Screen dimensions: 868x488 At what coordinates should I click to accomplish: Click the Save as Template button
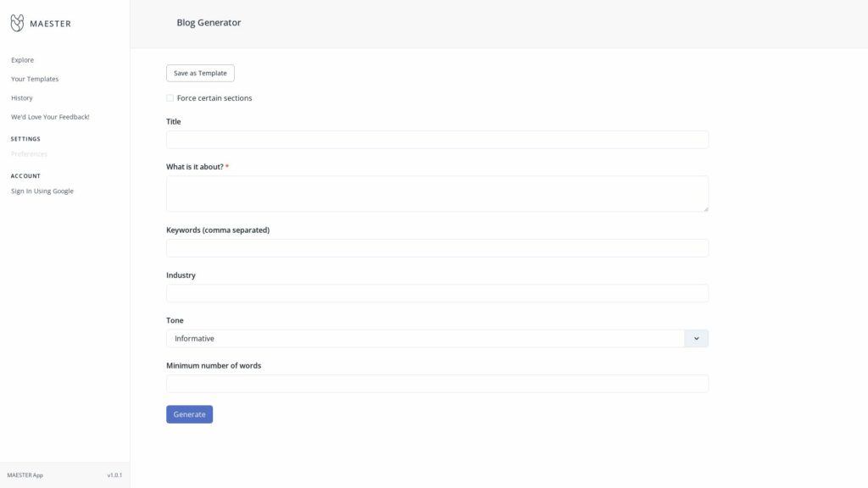tap(200, 73)
